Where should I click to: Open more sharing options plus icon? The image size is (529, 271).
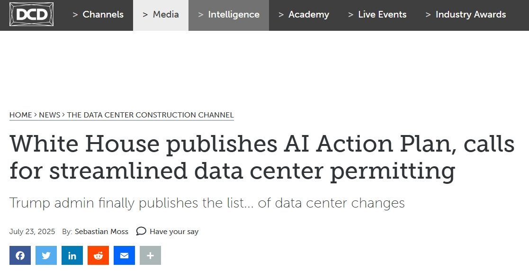pos(150,255)
